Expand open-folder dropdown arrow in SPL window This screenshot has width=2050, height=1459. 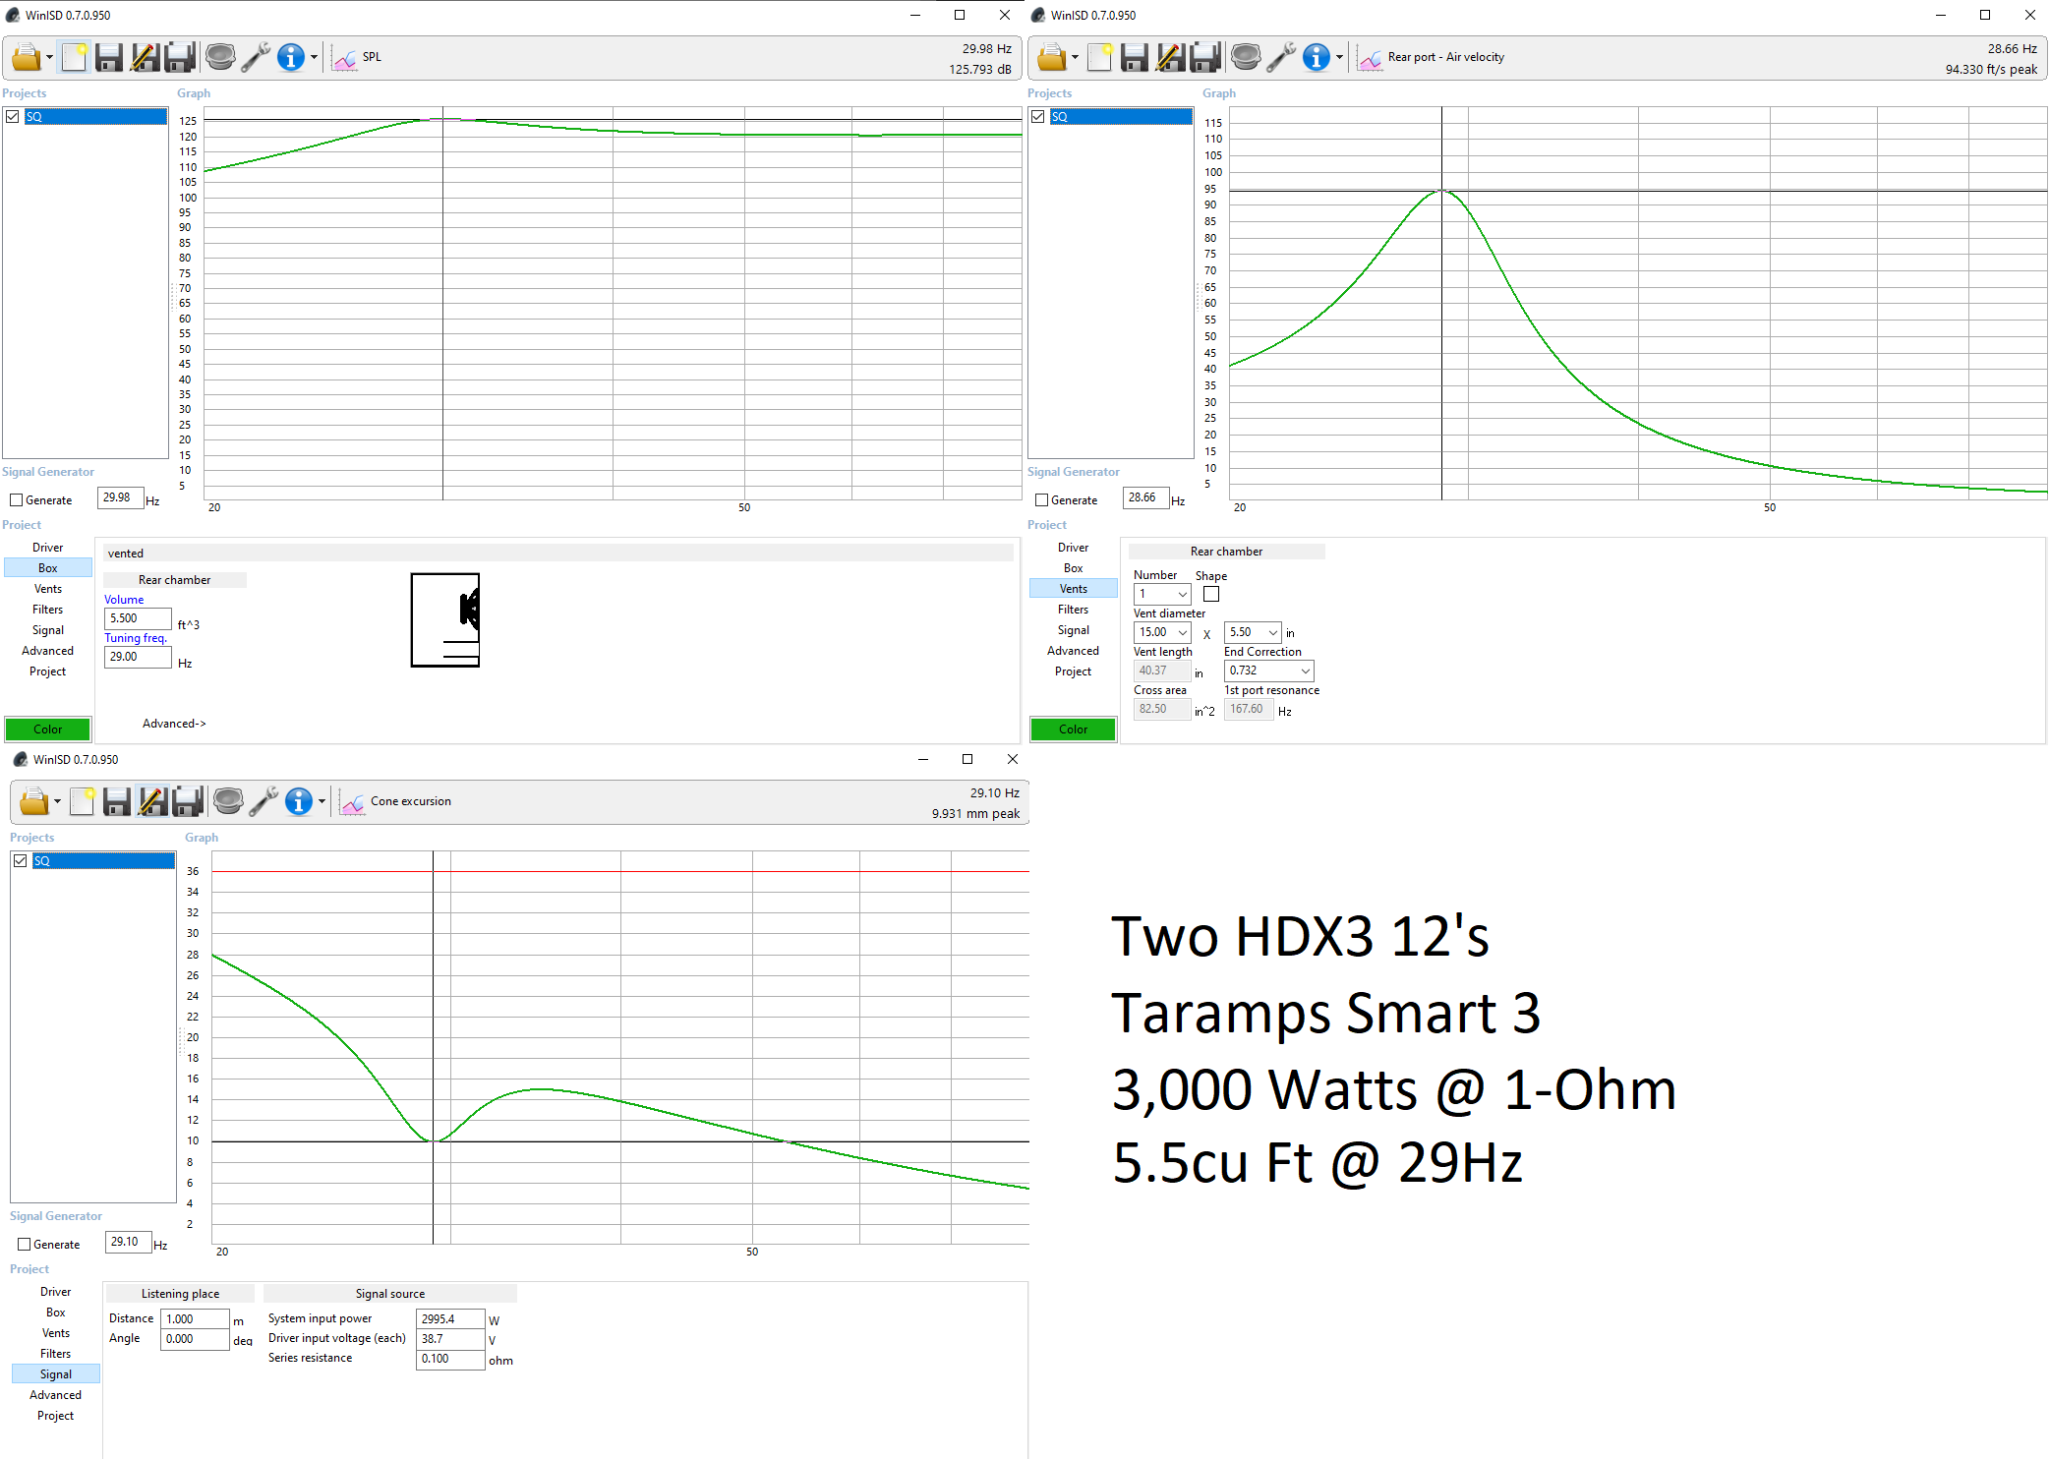49,57
